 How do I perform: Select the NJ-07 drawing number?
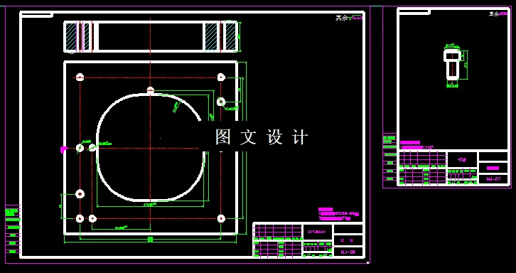(x=494, y=179)
